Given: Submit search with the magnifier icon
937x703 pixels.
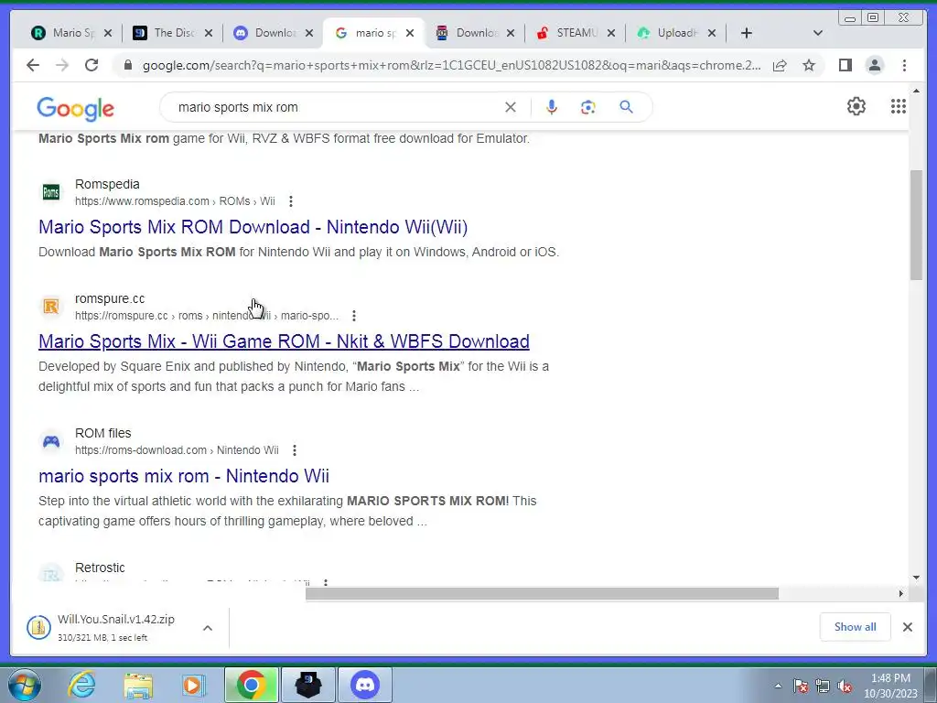Looking at the screenshot, I should [626, 107].
